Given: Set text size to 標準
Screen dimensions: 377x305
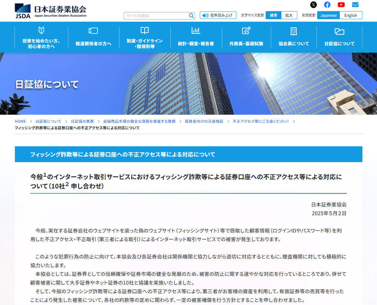Looking at the screenshot, I should (x=273, y=15).
